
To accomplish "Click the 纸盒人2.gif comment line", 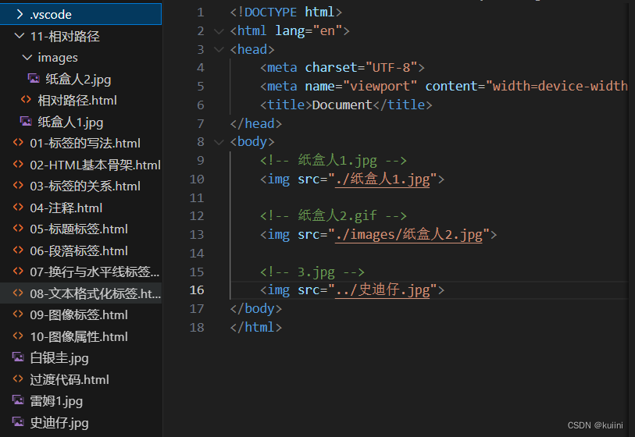I will tap(334, 215).
